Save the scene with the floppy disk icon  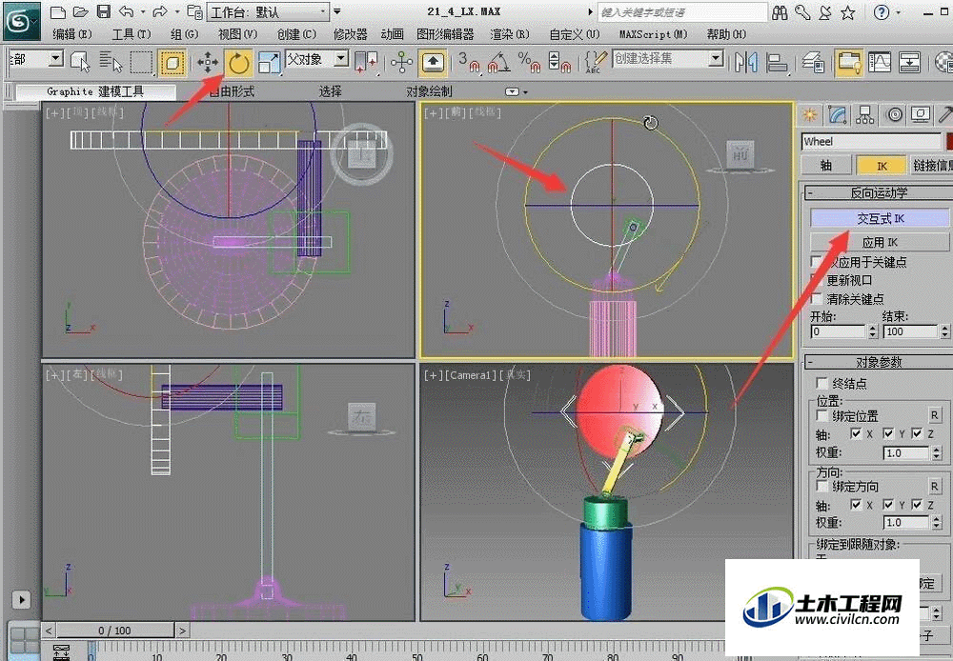click(x=104, y=11)
